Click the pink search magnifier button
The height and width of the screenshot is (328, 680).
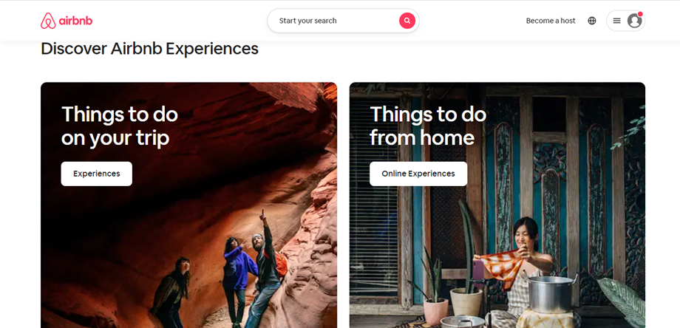407,21
